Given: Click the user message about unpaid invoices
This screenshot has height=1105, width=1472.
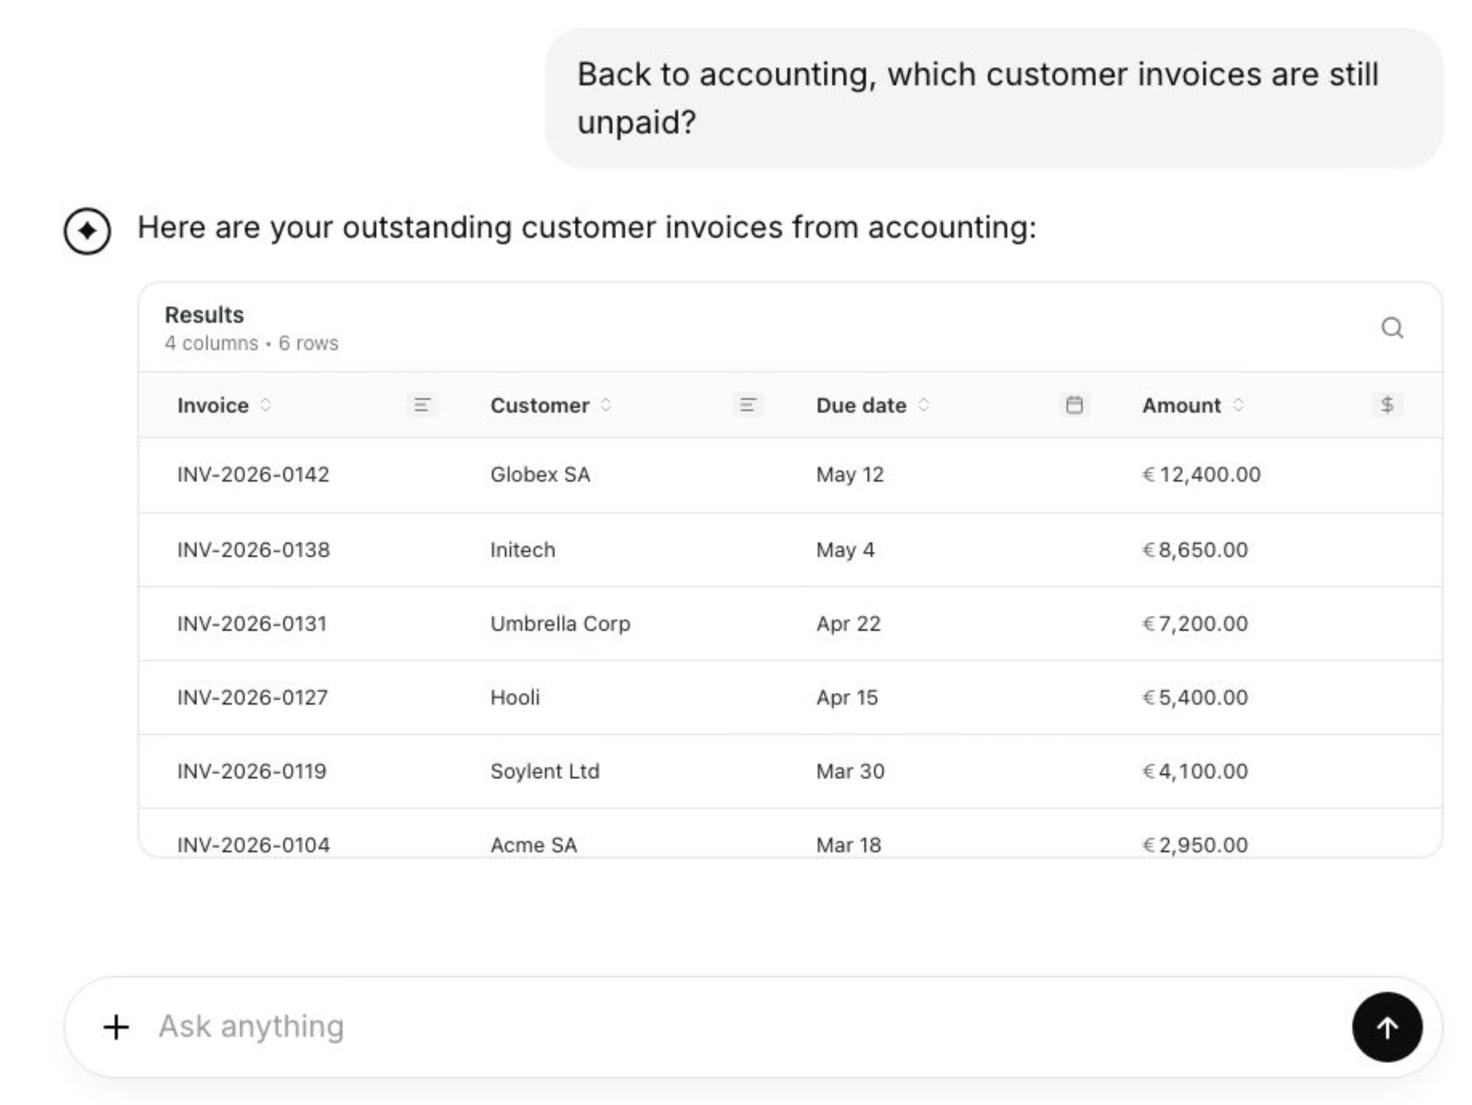Looking at the screenshot, I should pos(993,98).
